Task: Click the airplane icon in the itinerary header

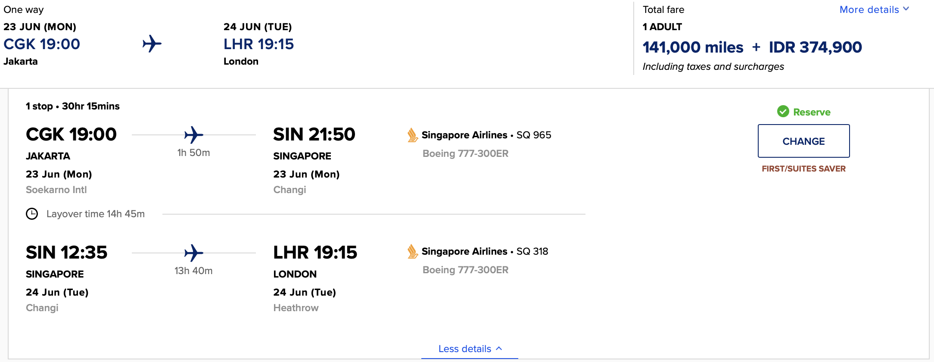Action: (x=152, y=44)
